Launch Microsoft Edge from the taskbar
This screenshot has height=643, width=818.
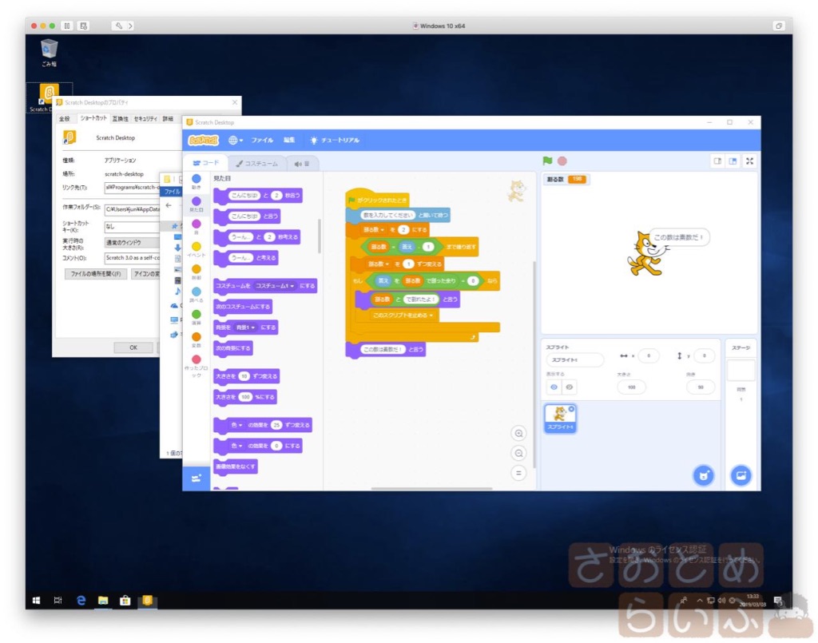81,601
